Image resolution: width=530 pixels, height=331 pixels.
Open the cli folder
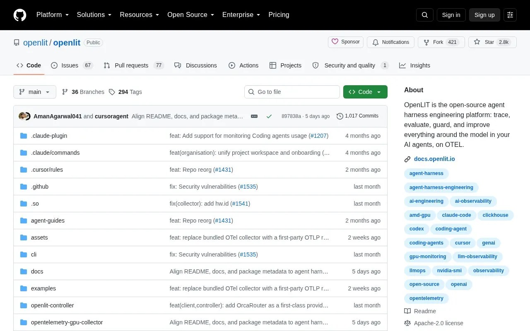(x=34, y=254)
